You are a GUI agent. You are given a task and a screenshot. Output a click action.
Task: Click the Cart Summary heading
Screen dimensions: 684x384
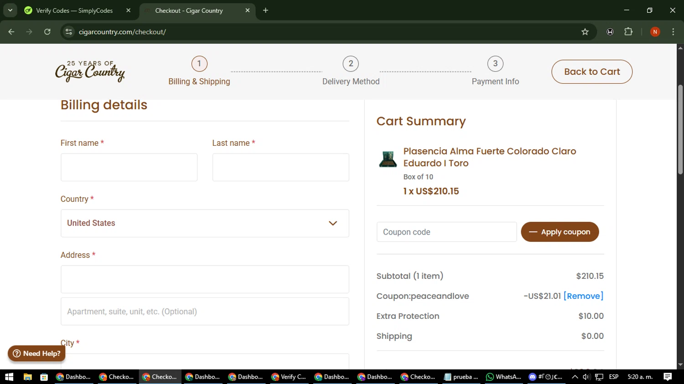(x=421, y=121)
